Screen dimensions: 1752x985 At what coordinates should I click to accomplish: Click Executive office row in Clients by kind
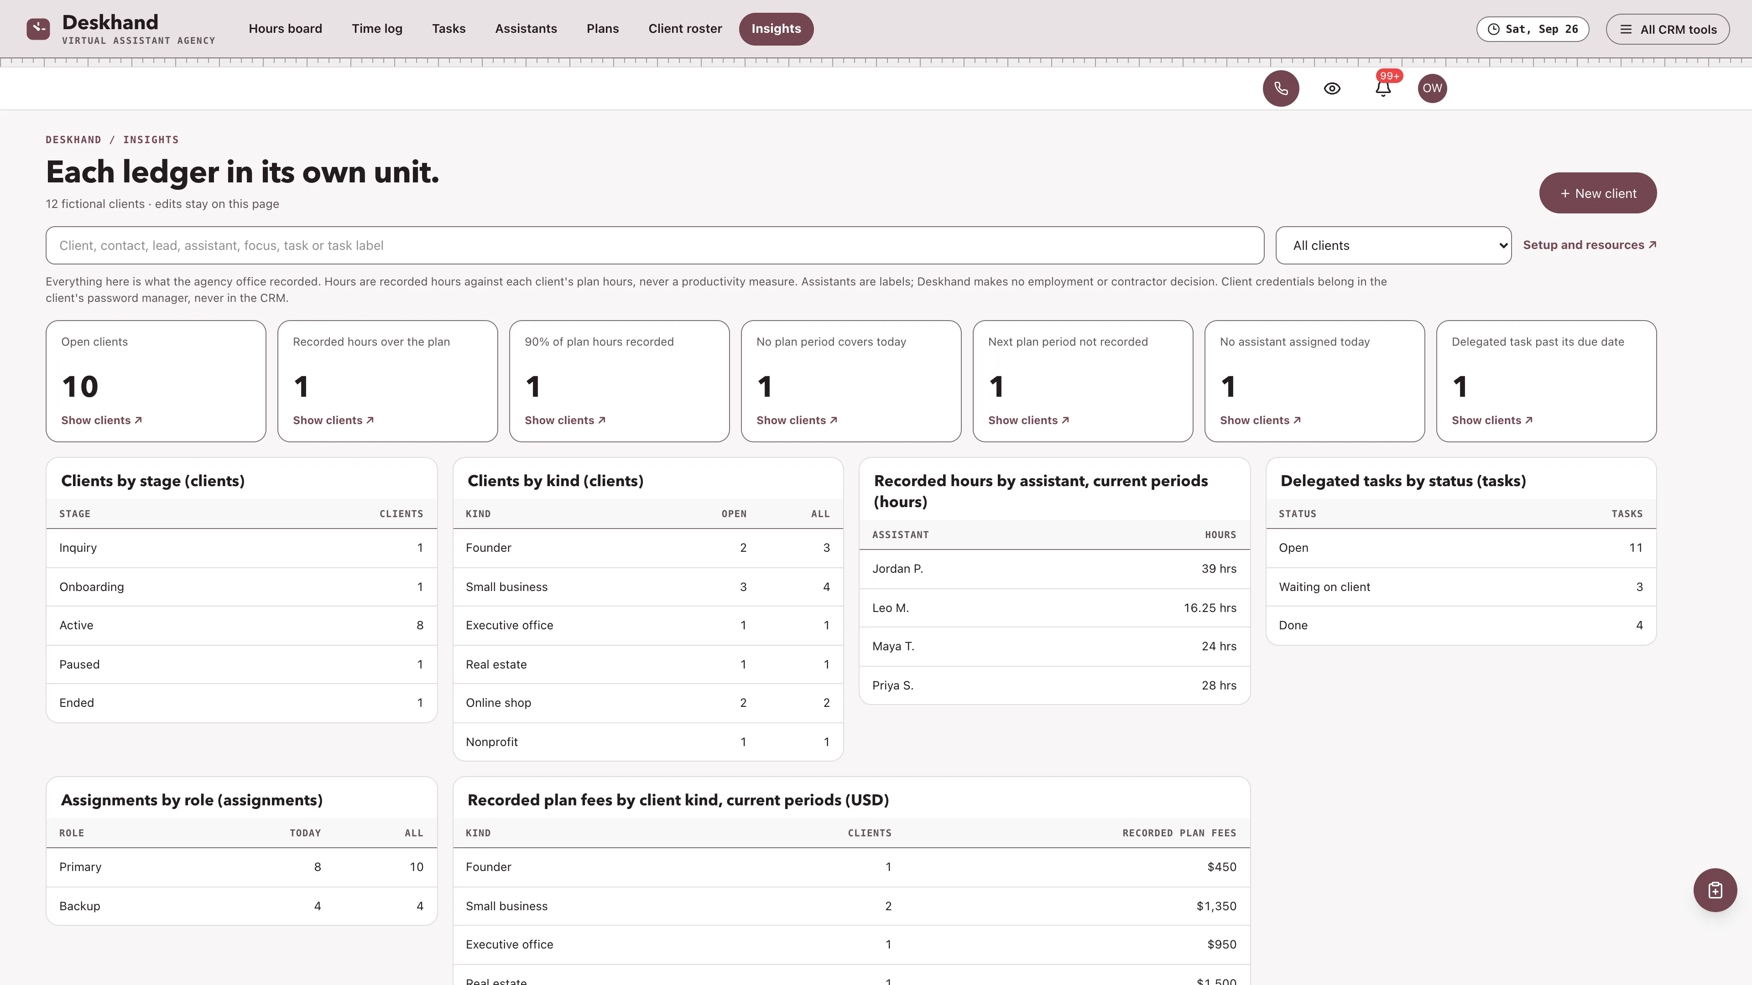click(647, 625)
